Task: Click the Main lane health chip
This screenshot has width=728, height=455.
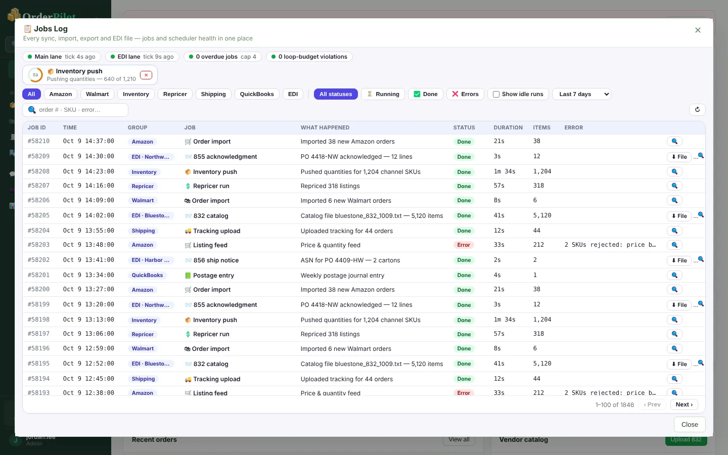Action: point(62,57)
